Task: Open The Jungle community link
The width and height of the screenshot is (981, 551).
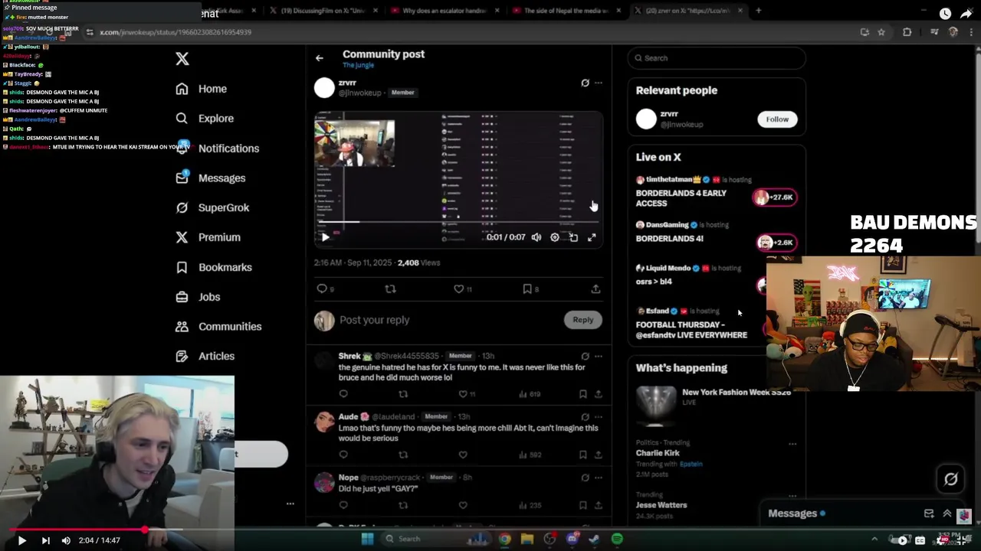Action: tap(358, 65)
